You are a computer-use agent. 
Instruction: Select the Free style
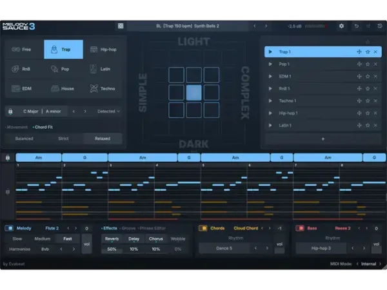pos(25,50)
